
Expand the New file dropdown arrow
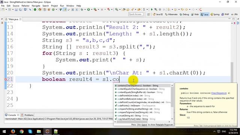coord(6,9)
